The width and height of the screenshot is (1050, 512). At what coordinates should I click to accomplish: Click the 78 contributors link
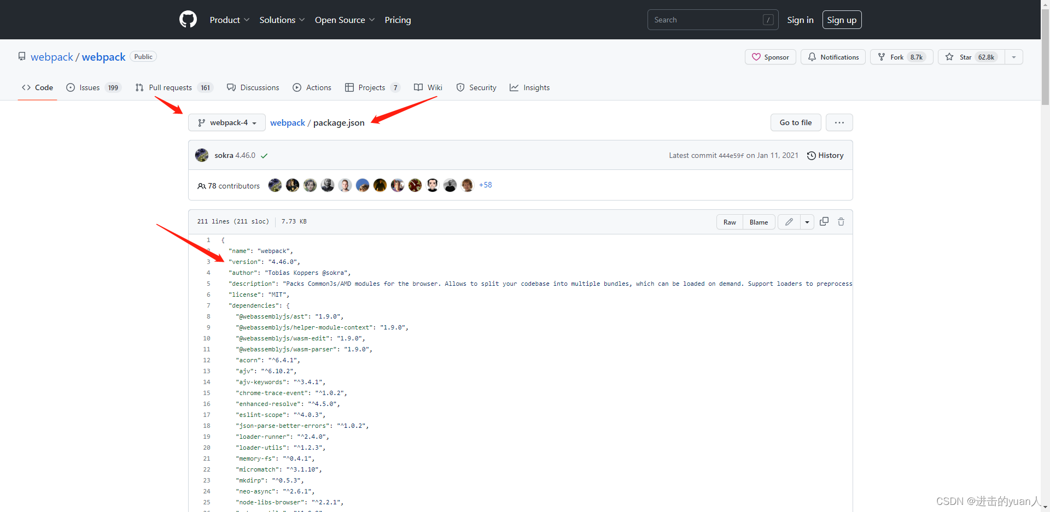229,186
